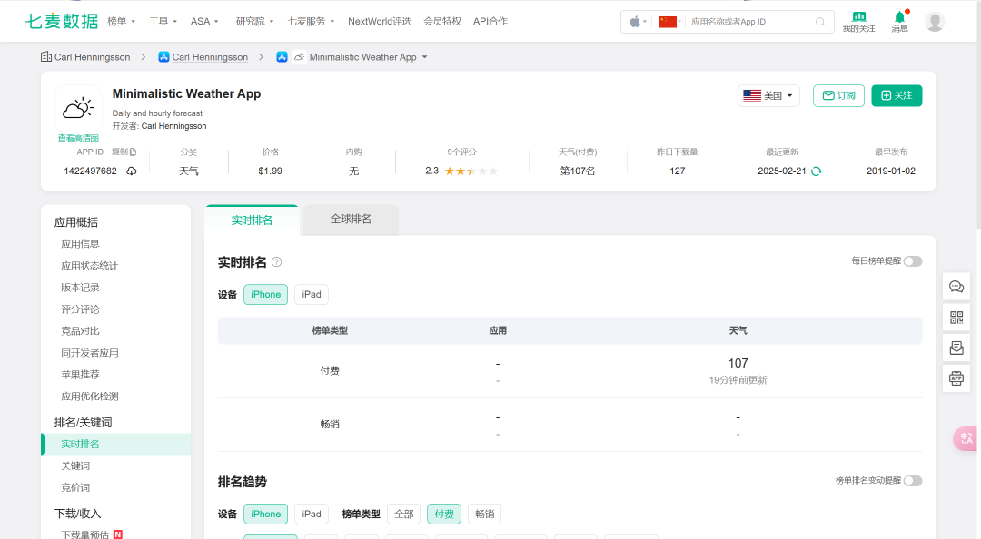Open 评分评论 in the sidebar
The image size is (981, 539).
pos(80,309)
